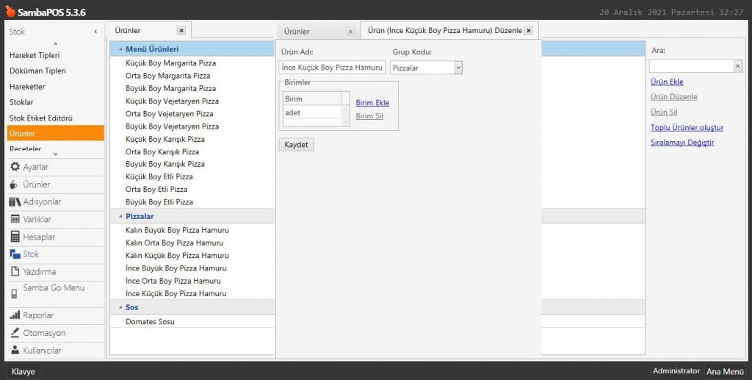This screenshot has height=380, width=752.
Task: Collapse the Pizzalar group
Action: [120, 216]
